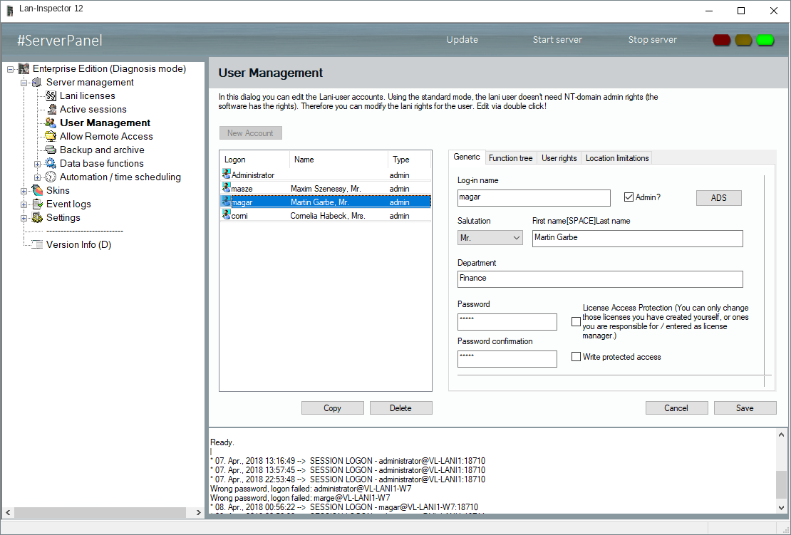Select the Maxim Szenessy, Mr. row

pos(326,189)
